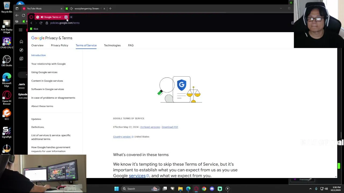The height and width of the screenshot is (193, 344).
Task: Open tab list icon left of YouTube Music
Action: 17,9
